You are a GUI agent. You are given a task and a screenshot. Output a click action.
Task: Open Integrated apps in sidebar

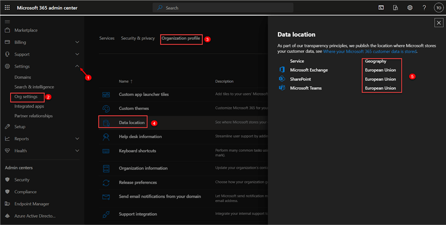(x=29, y=106)
